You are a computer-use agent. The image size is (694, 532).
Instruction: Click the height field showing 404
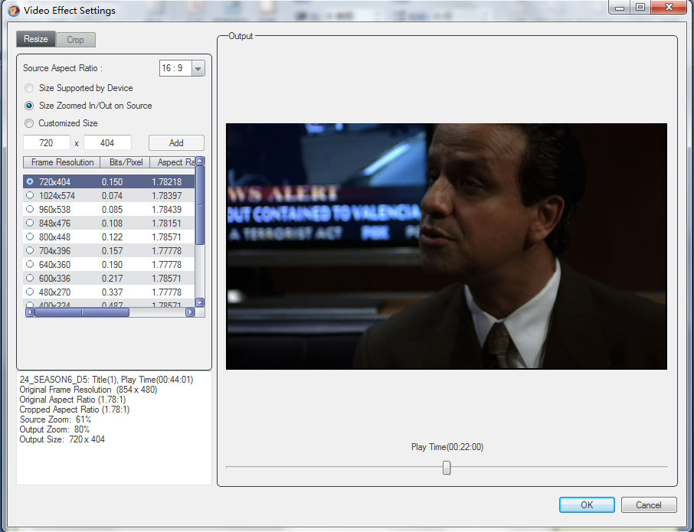coord(107,143)
